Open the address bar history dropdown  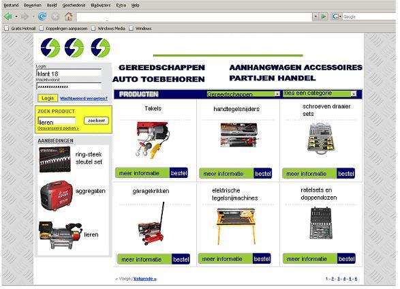coord(316,16)
